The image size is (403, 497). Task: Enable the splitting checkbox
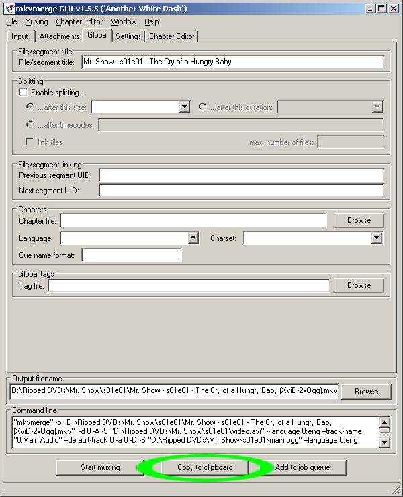pos(23,93)
